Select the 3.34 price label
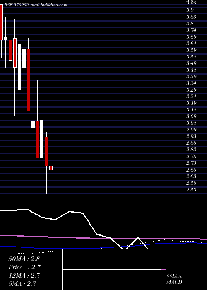The image size is (207, 290). (x=191, y=83)
